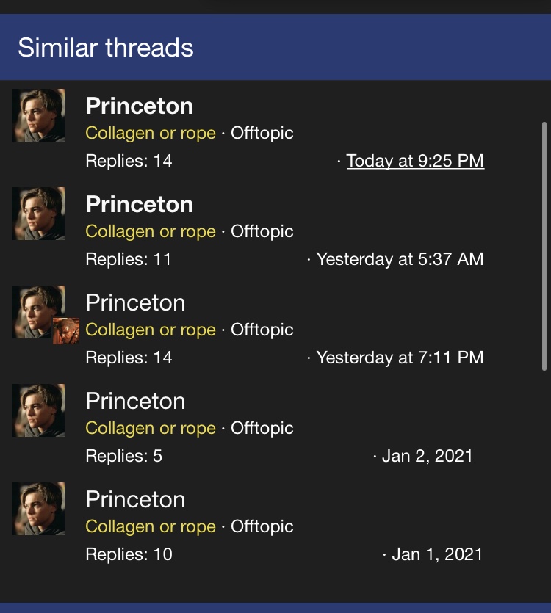Open the Princeton thread with 5 replies
This screenshot has height=613, width=551.
coord(135,401)
